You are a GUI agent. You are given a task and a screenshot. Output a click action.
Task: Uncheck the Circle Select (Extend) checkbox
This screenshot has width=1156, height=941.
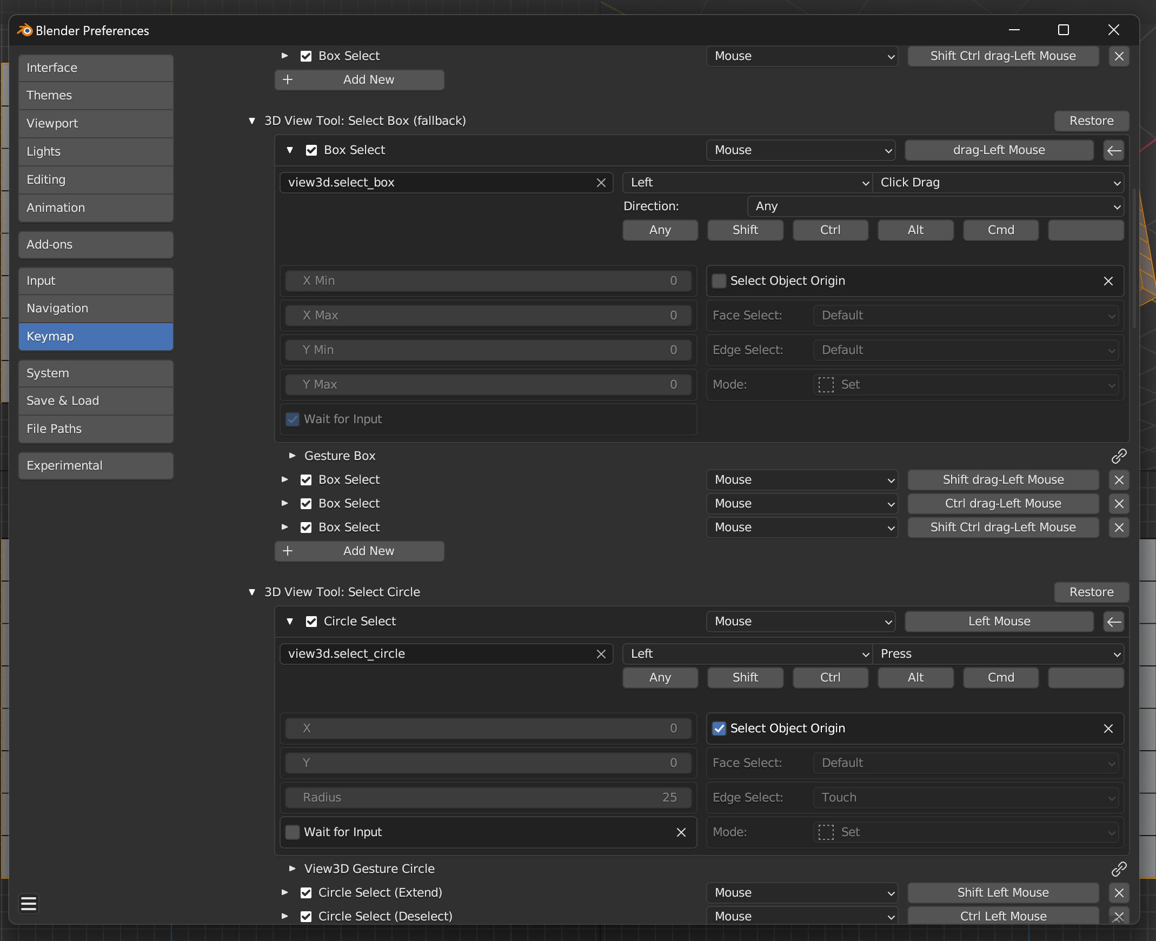306,893
